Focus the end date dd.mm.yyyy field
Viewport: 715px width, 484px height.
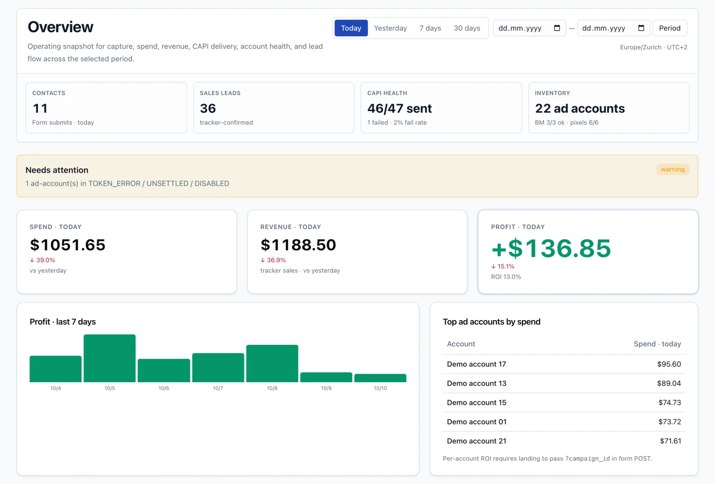[614, 28]
